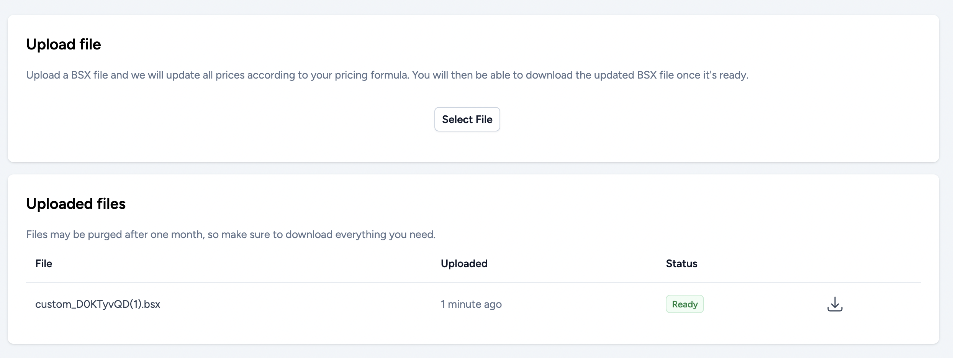
Task: Click the '1 minute ago' upload timestamp
Action: click(471, 304)
